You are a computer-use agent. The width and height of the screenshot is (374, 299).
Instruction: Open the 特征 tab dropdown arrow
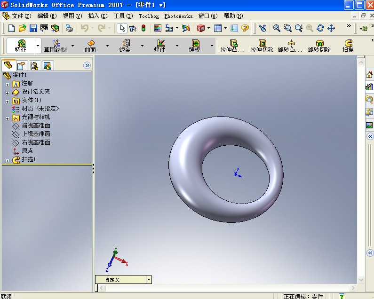tap(38, 46)
